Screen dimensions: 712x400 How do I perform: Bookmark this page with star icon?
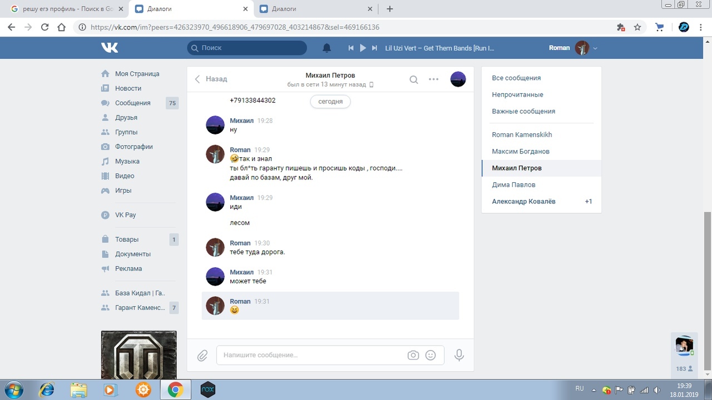[637, 27]
